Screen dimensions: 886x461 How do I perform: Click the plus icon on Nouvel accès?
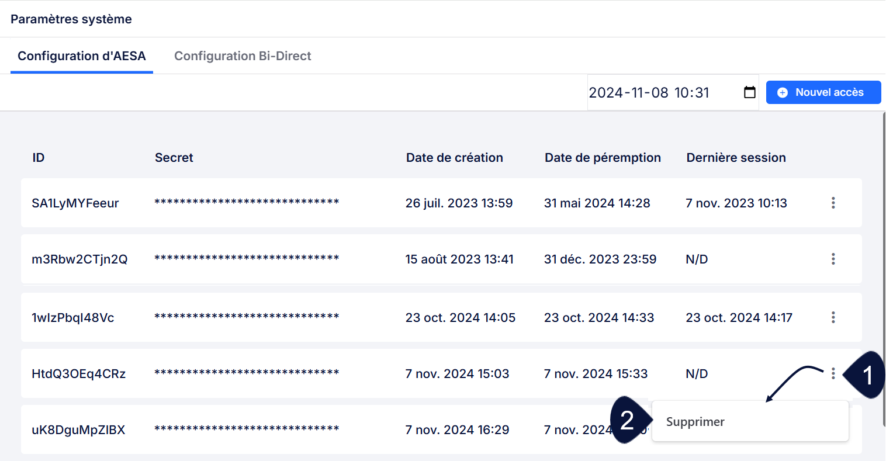(783, 92)
